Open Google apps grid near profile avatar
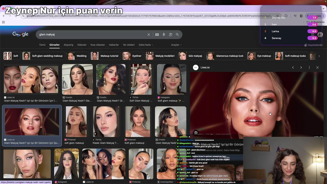The image size is (327, 184). 312,34
